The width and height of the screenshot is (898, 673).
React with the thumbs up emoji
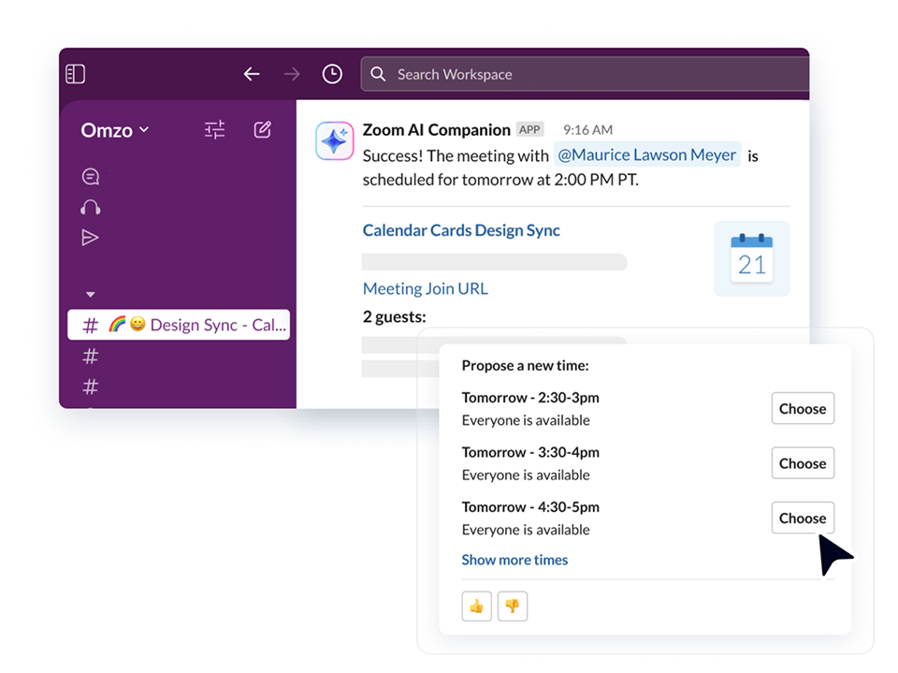click(476, 606)
